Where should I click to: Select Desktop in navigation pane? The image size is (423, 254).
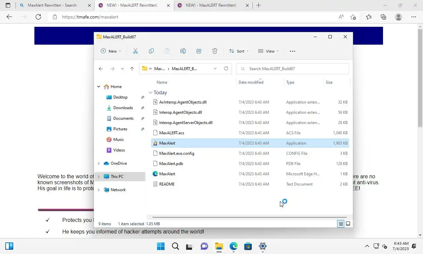pyautogui.click(x=120, y=97)
